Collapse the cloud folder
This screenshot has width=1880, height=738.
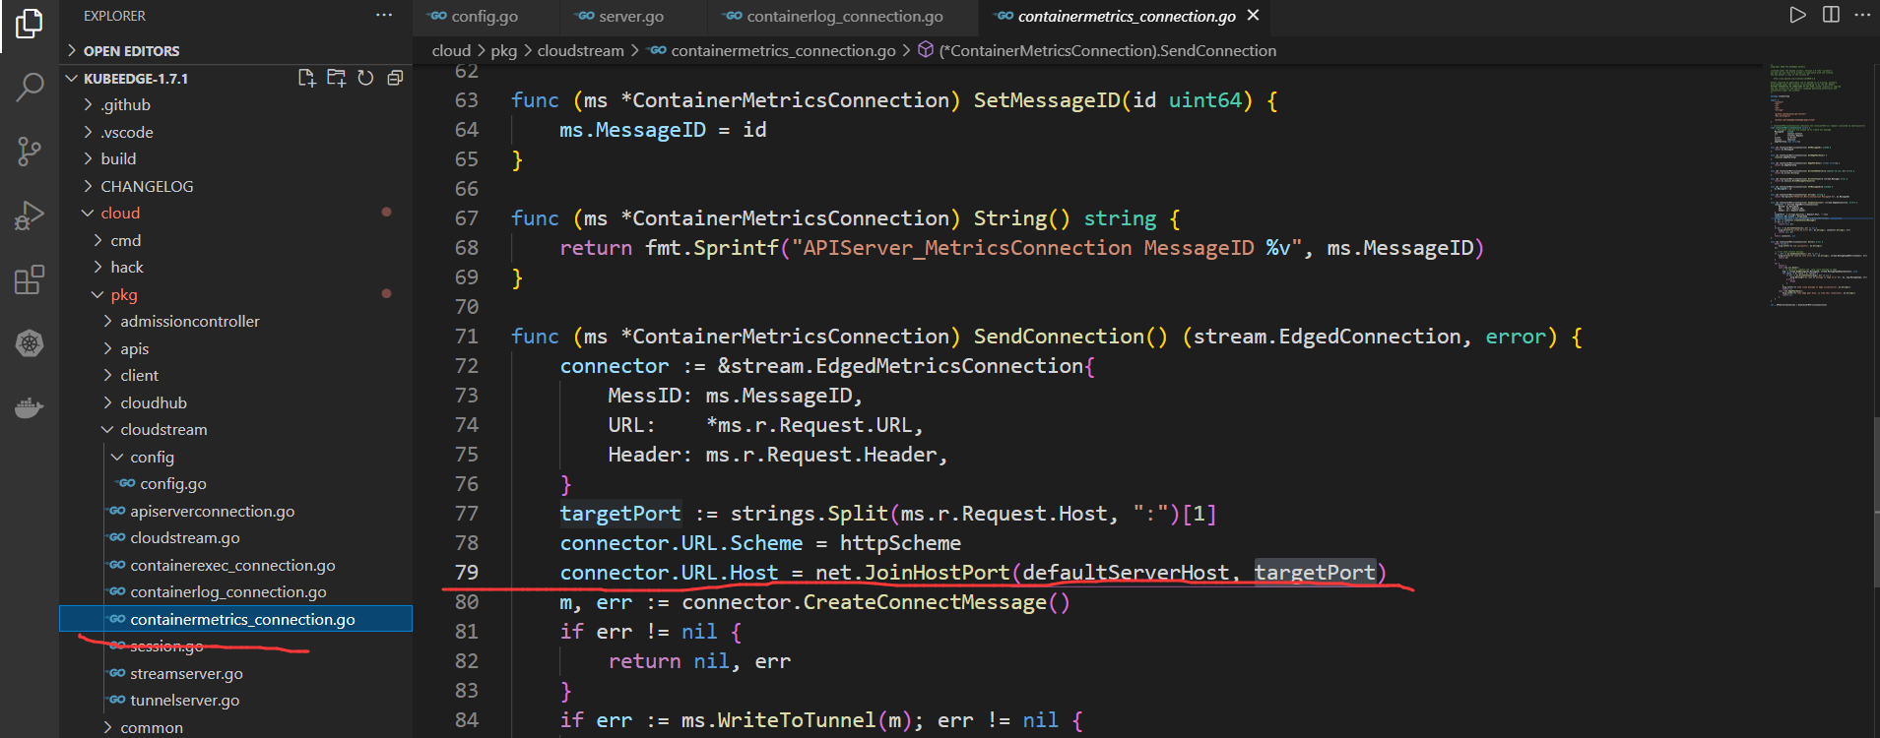tap(236, 214)
